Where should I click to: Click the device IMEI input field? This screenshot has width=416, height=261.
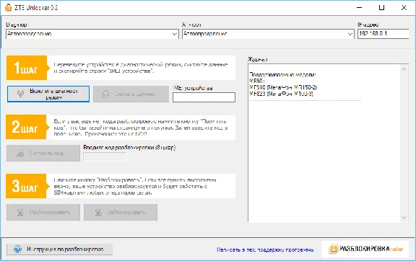click(204, 97)
